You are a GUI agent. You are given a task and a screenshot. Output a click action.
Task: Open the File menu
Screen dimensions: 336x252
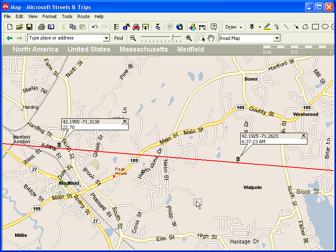(7, 16)
